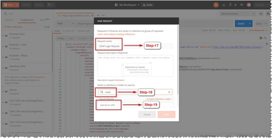Click the folder icon for Postman Echo

pos(6,36)
